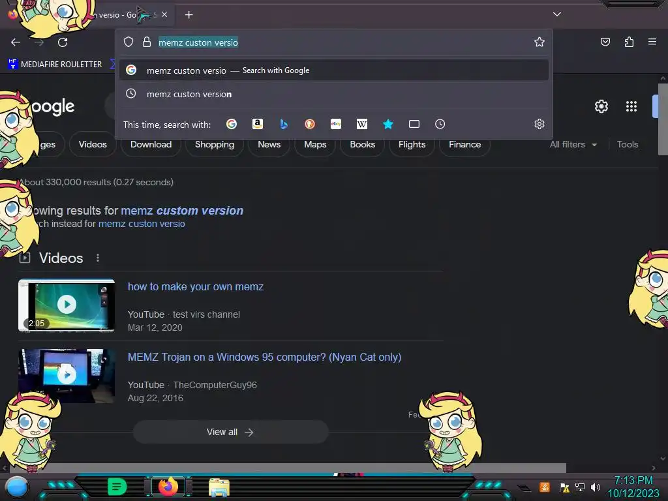Click the 'About 330,000 results' text
668x501 pixels.
(x=97, y=182)
